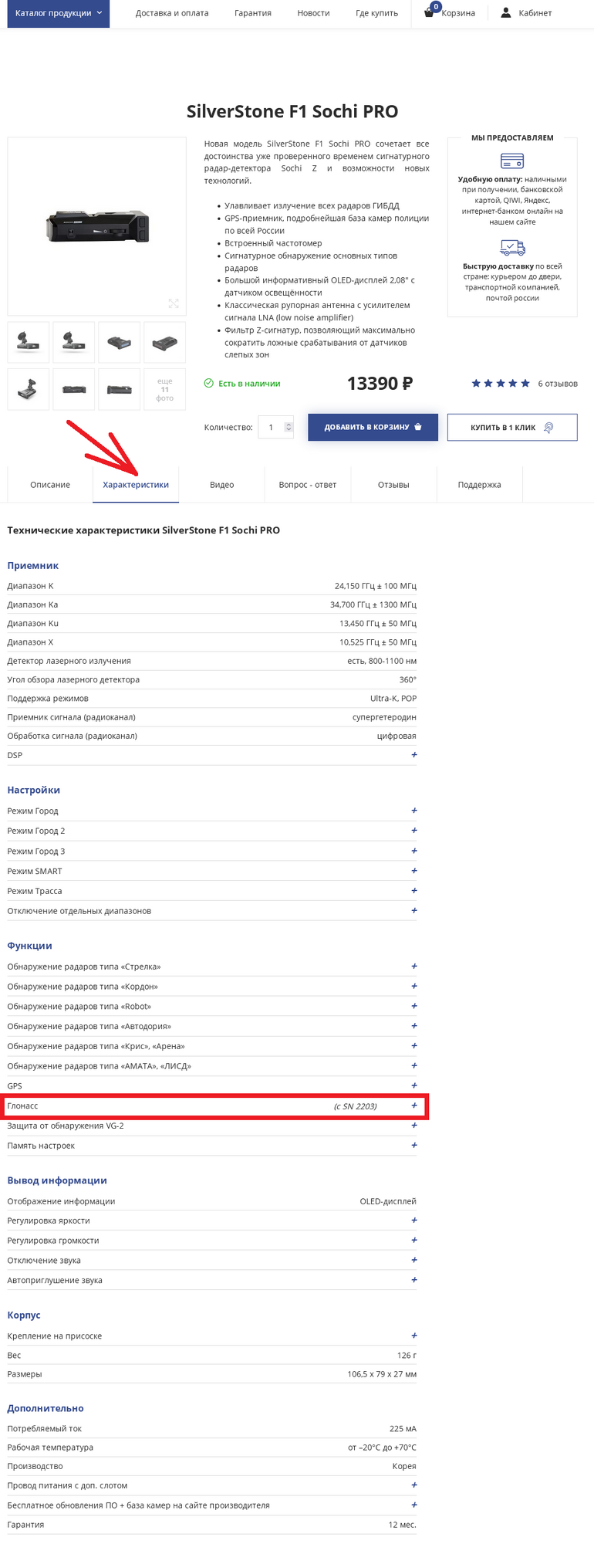Open the shopping cart icon

(x=430, y=13)
